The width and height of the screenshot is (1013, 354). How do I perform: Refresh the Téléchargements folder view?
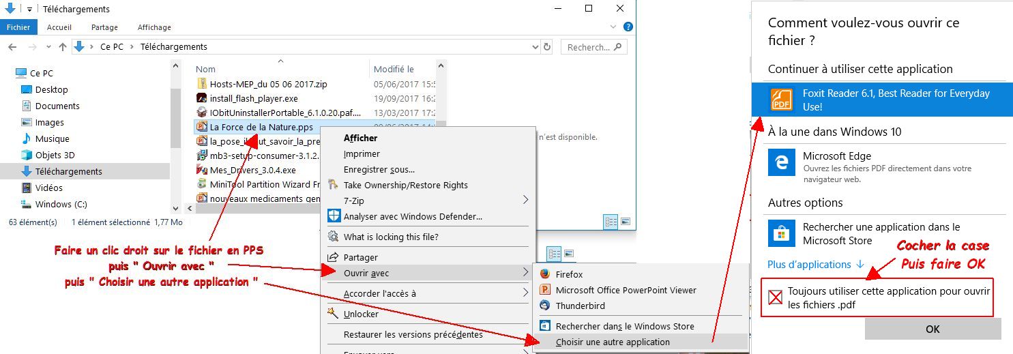pos(547,47)
